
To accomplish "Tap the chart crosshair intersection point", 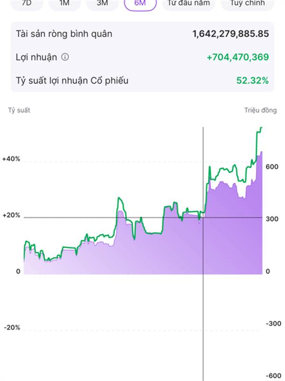I will 203,218.
